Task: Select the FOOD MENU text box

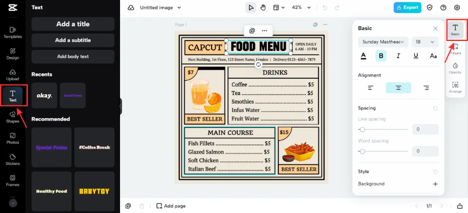Action: [259, 47]
